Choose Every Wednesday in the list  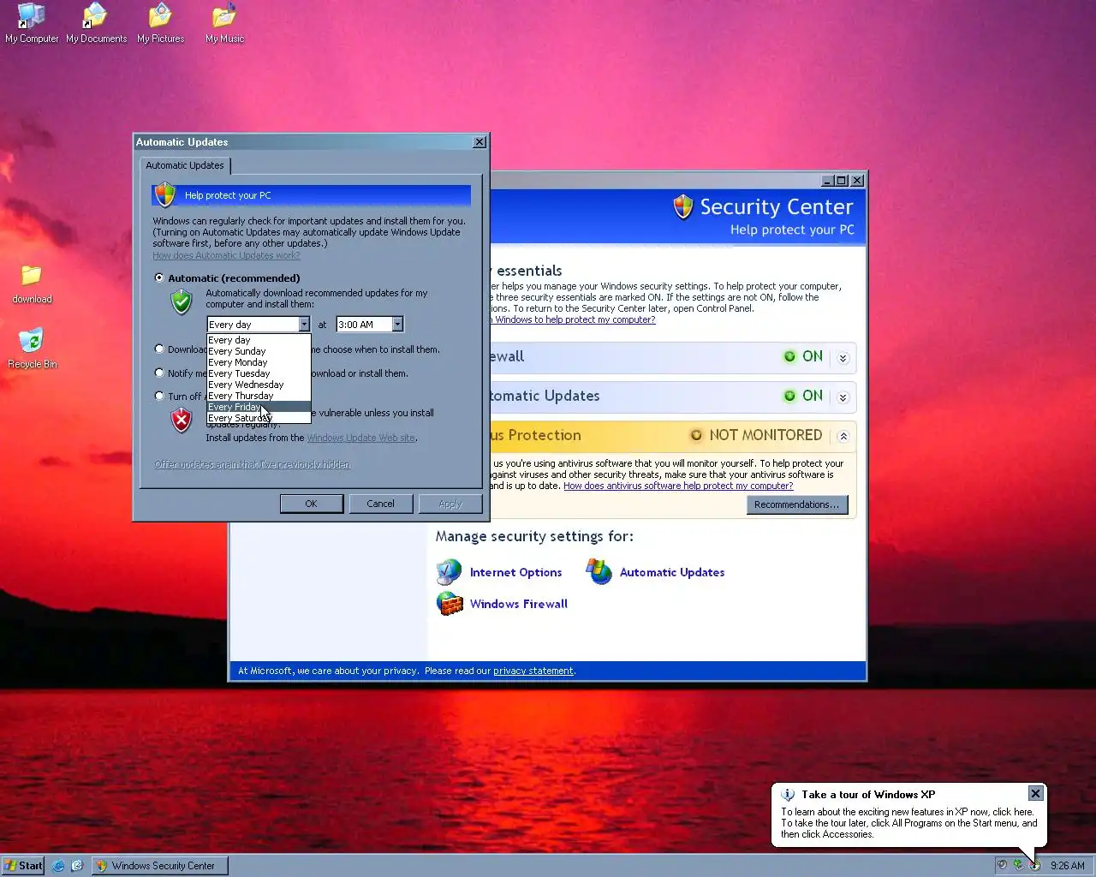tap(259, 385)
